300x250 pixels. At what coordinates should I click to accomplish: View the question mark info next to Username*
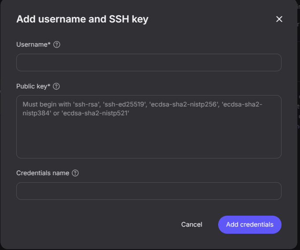[x=57, y=44]
